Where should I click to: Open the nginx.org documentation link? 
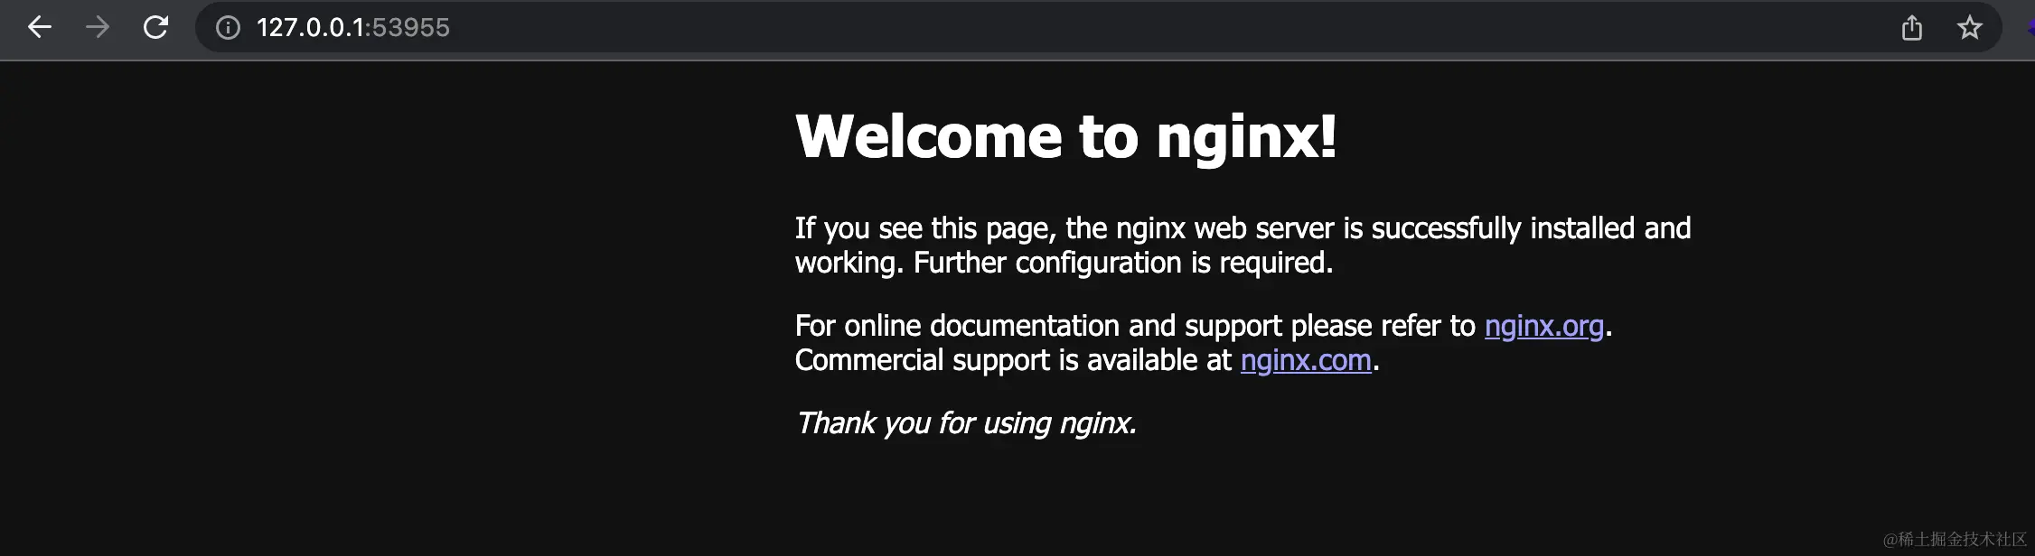click(1543, 326)
